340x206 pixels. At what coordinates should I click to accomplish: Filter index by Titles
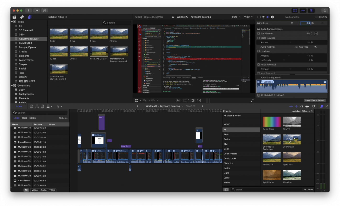pyautogui.click(x=52, y=190)
